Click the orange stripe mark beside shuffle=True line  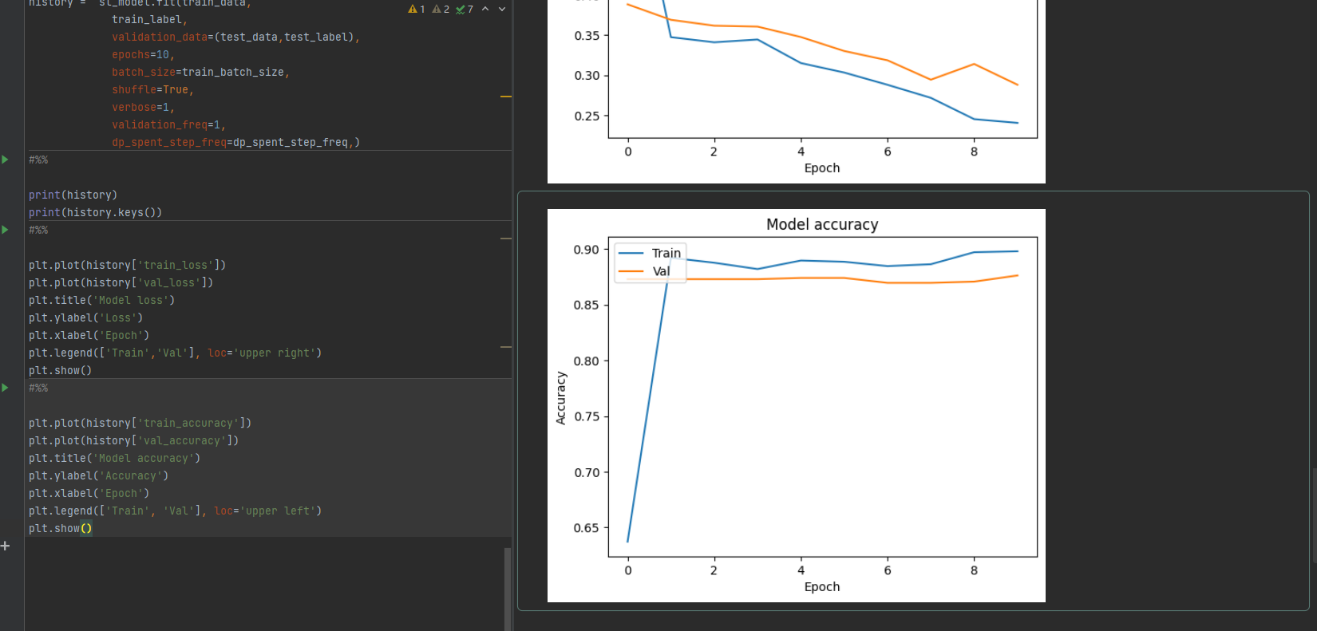[x=506, y=97]
